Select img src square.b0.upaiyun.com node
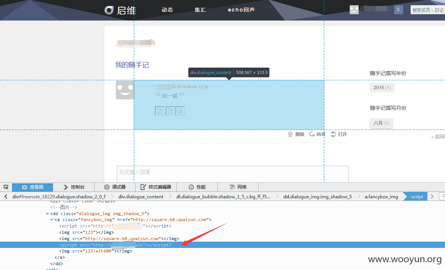Viewport: 445px width, 270px height. point(119,239)
